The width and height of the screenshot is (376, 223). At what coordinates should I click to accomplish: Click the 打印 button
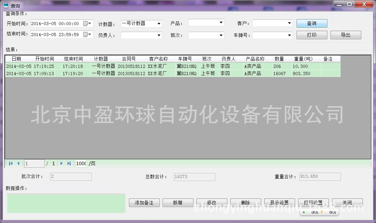click(312, 35)
